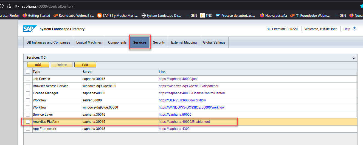Open the Proceso de autorizaci bookmark
The height and width of the screenshot is (145, 363).
tap(235, 16)
